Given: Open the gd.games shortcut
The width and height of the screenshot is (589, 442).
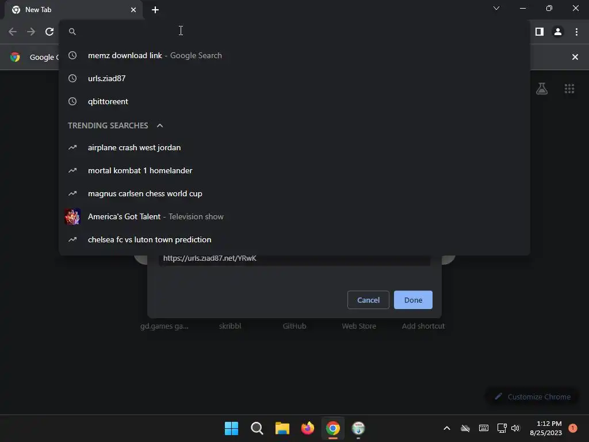Looking at the screenshot, I should pos(165,326).
